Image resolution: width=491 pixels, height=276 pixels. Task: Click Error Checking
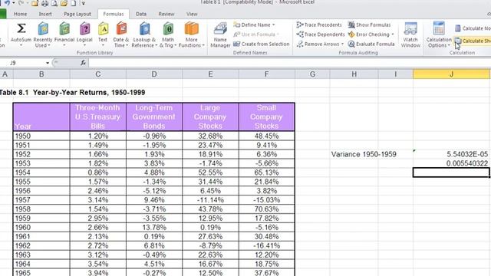(x=369, y=34)
